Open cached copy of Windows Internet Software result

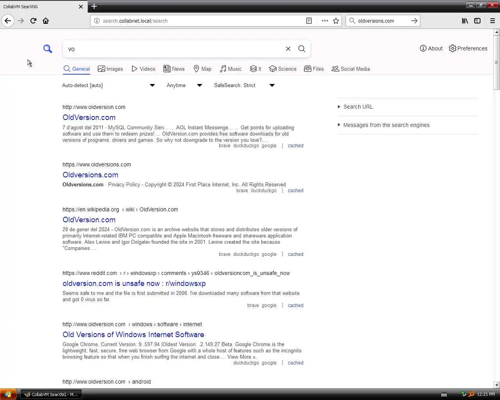pos(296,363)
